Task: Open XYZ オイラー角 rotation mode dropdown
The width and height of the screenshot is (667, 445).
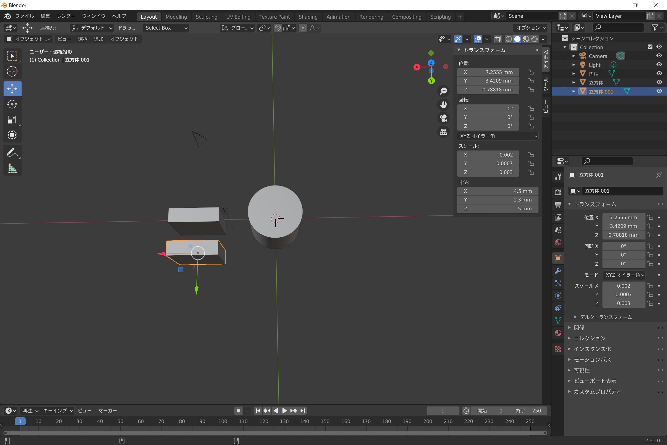Action: pyautogui.click(x=498, y=136)
